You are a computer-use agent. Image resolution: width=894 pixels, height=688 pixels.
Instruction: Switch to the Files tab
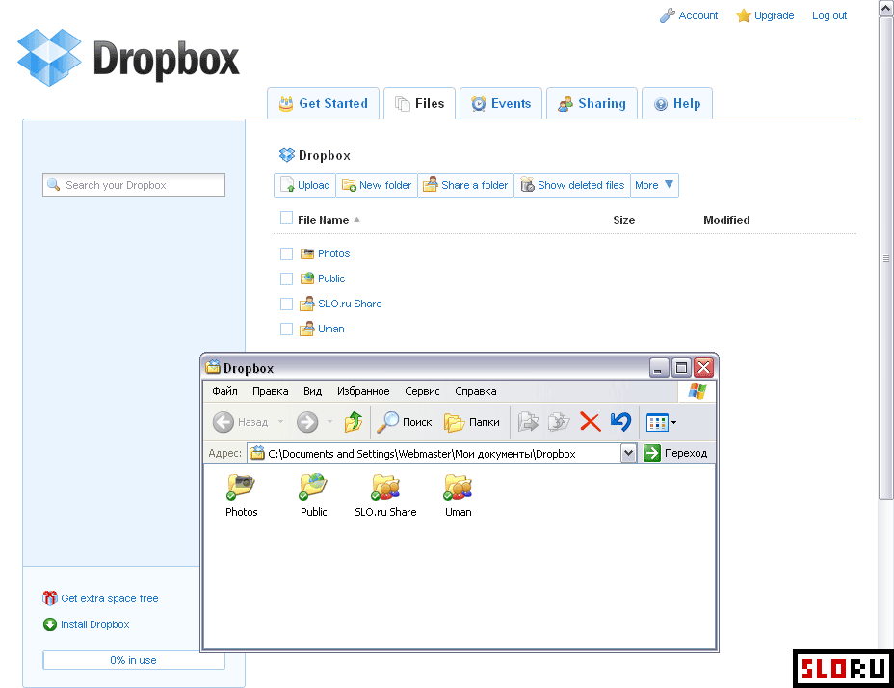click(420, 103)
